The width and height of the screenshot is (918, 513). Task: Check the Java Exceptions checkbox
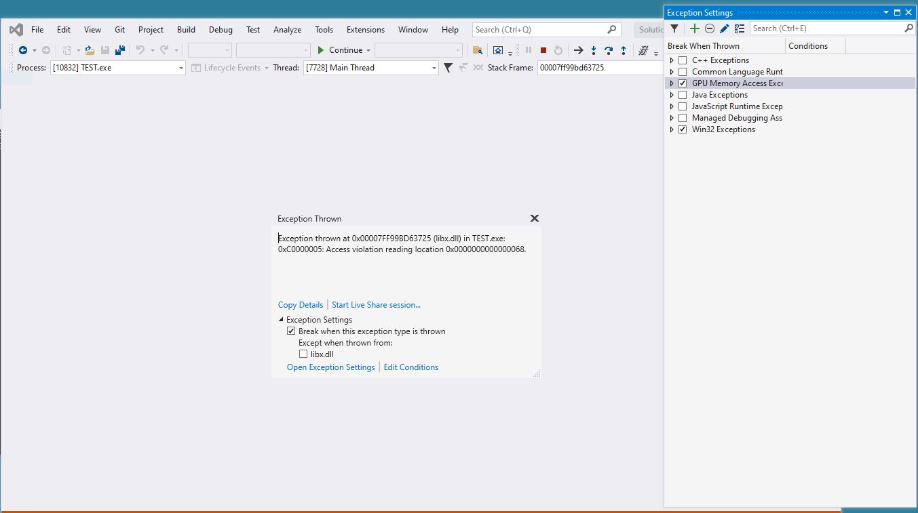click(683, 95)
